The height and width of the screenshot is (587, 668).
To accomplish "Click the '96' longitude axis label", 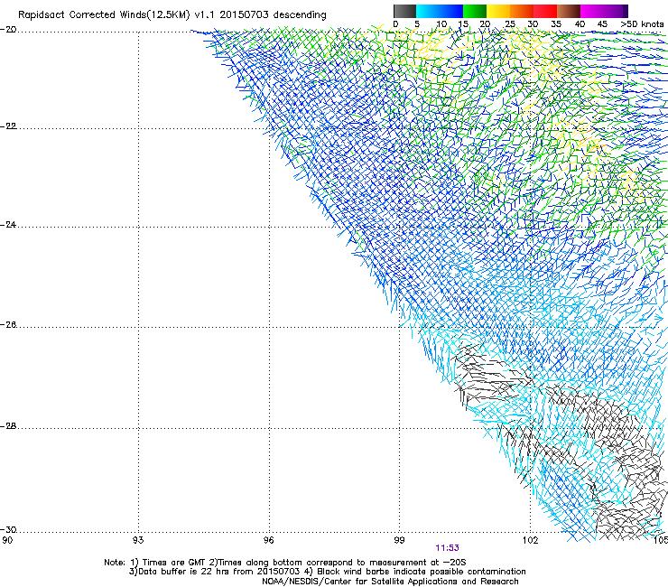I will (x=269, y=540).
